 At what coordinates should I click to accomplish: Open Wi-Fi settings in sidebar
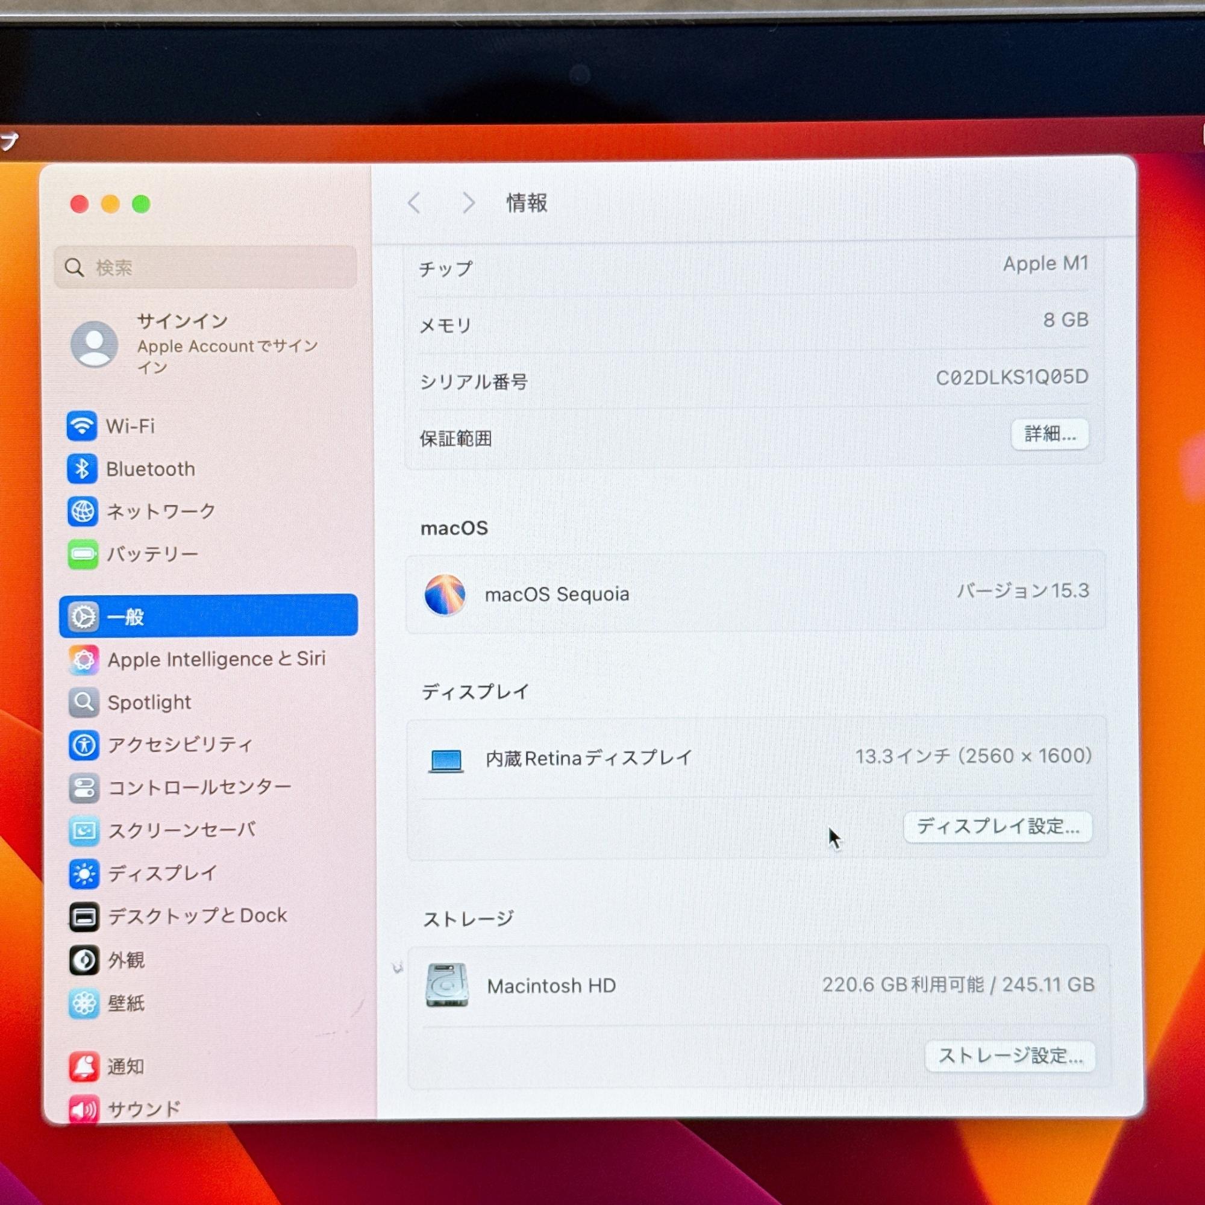tap(130, 426)
